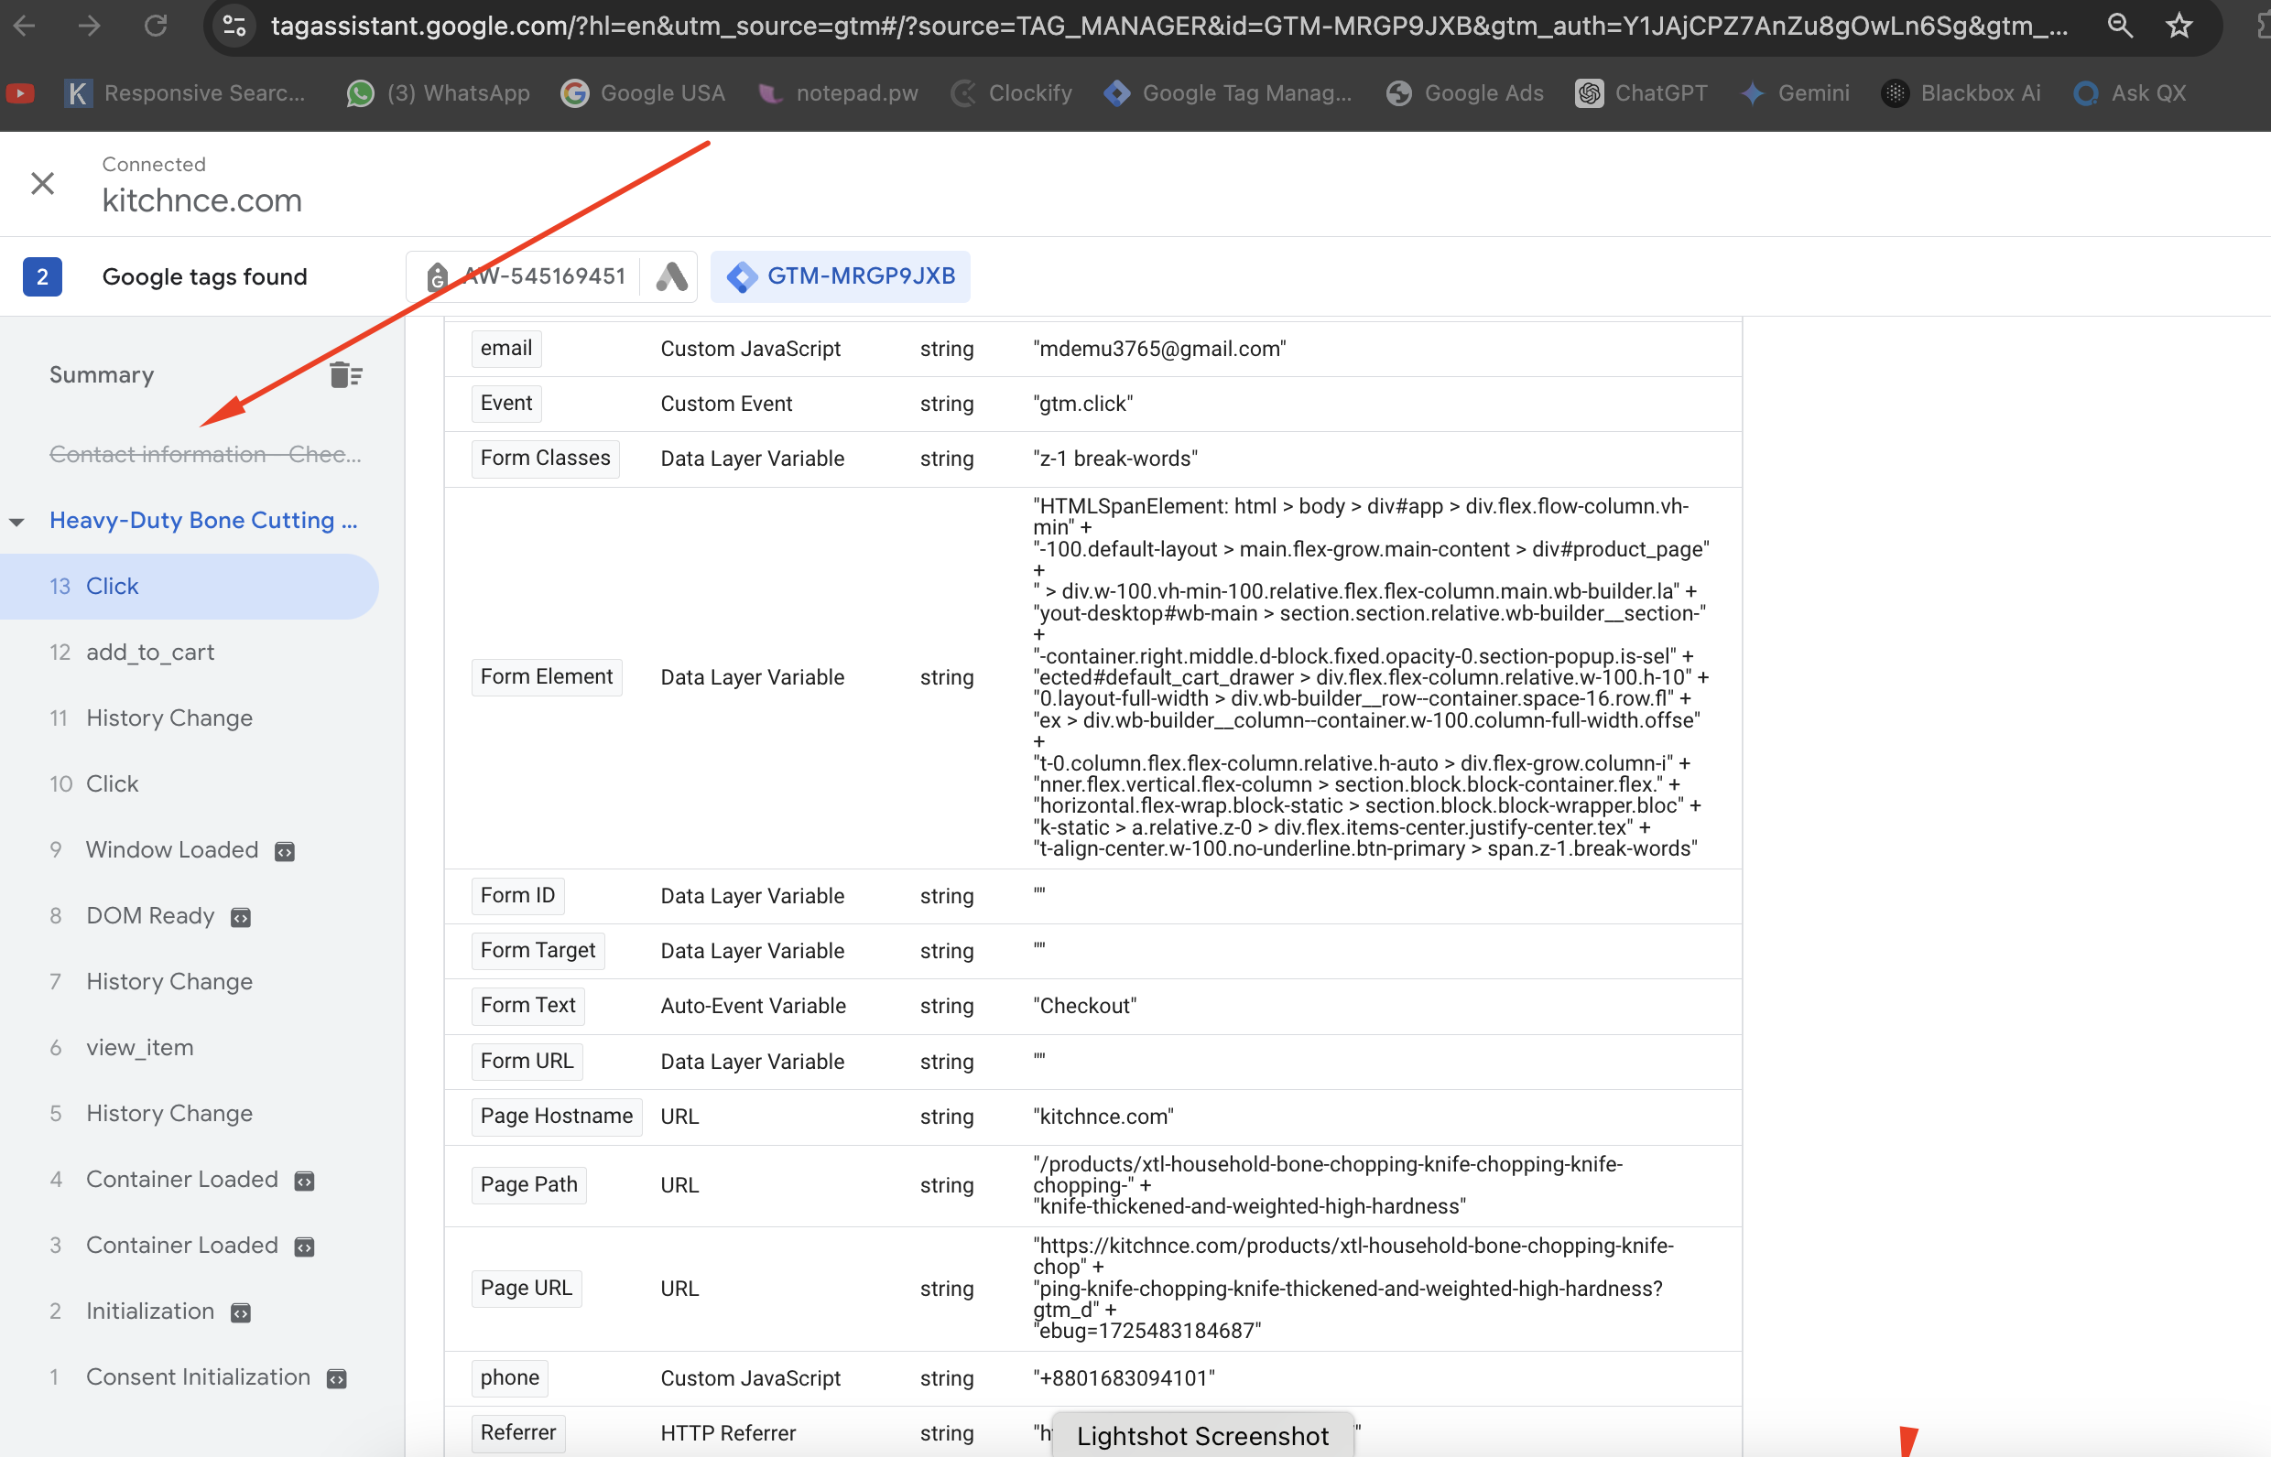Open the ChatGPT bookmark
Image resolution: width=2271 pixels, height=1457 pixels.
tap(1642, 92)
